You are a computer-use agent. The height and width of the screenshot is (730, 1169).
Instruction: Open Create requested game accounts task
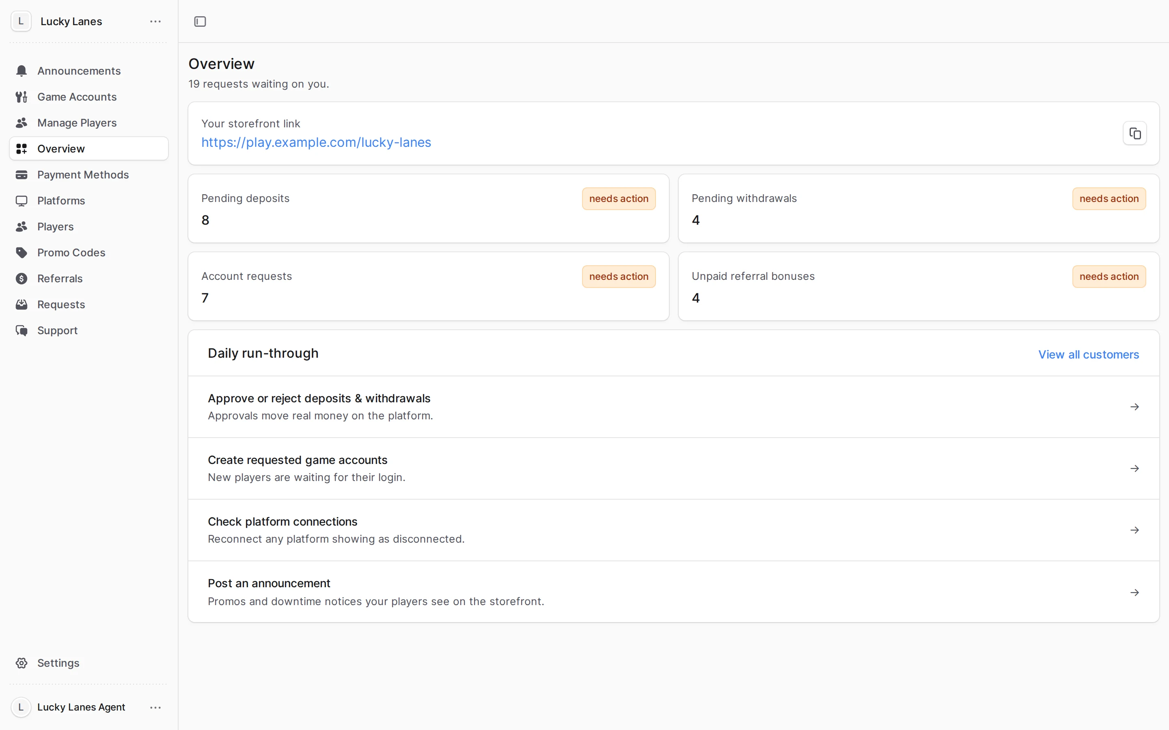[673, 469]
